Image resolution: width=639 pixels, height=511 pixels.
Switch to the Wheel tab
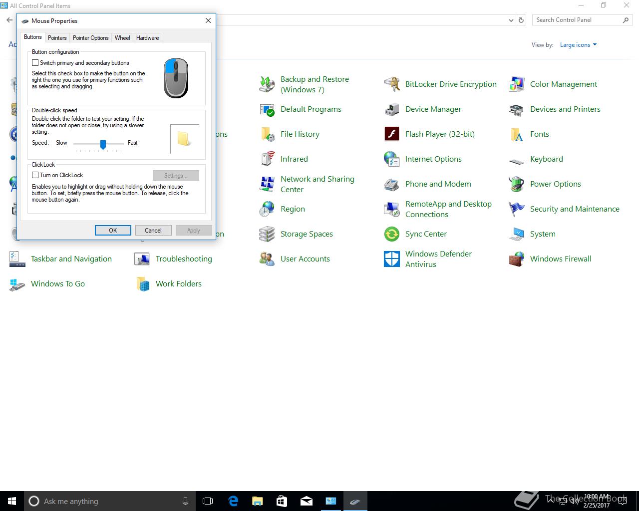tap(122, 38)
